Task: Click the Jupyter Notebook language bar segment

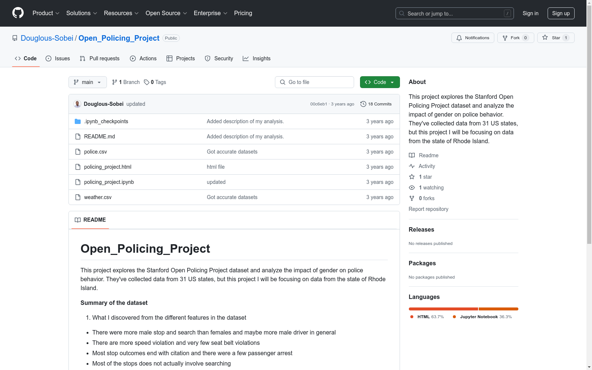Action: point(498,309)
